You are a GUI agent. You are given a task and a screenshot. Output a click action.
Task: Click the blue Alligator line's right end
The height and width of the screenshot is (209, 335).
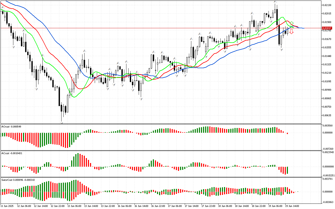click(x=303, y=28)
